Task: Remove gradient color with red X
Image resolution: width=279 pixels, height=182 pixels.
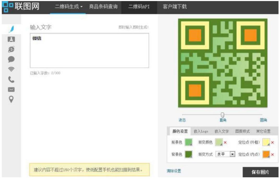Action: pos(225,143)
